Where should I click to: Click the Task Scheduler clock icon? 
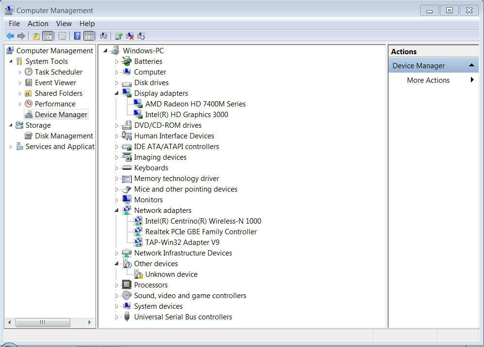tap(29, 72)
